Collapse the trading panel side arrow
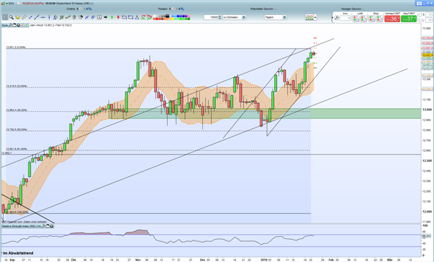Image resolution: width=434 pixels, height=262 pixels. pos(332,18)
